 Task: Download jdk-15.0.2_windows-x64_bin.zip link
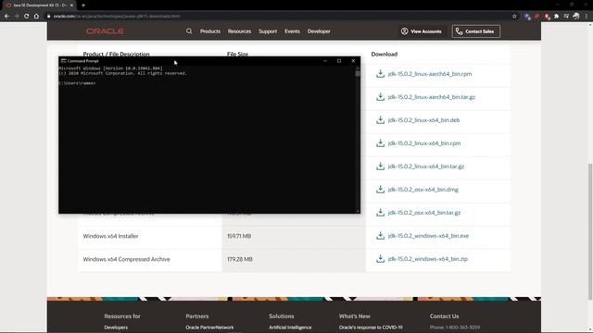click(x=428, y=259)
